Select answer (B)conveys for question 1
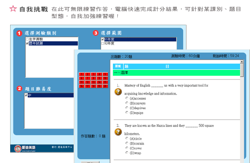Image resolution: width=250 pixels, height=163 pixels. [127, 103]
